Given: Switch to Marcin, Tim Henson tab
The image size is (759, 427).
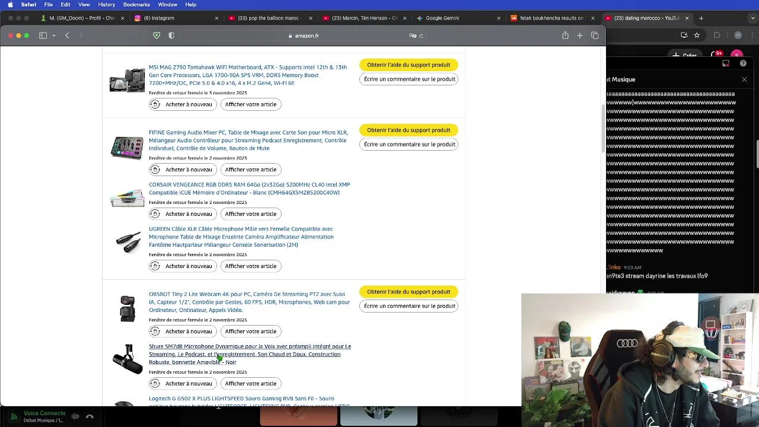Looking at the screenshot, I should click(x=364, y=18).
